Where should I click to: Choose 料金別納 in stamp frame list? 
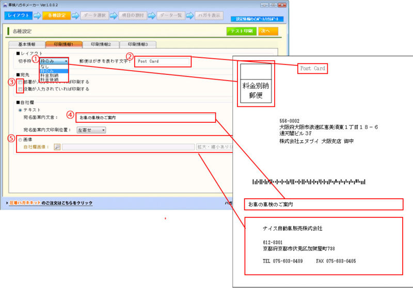[x=54, y=75]
